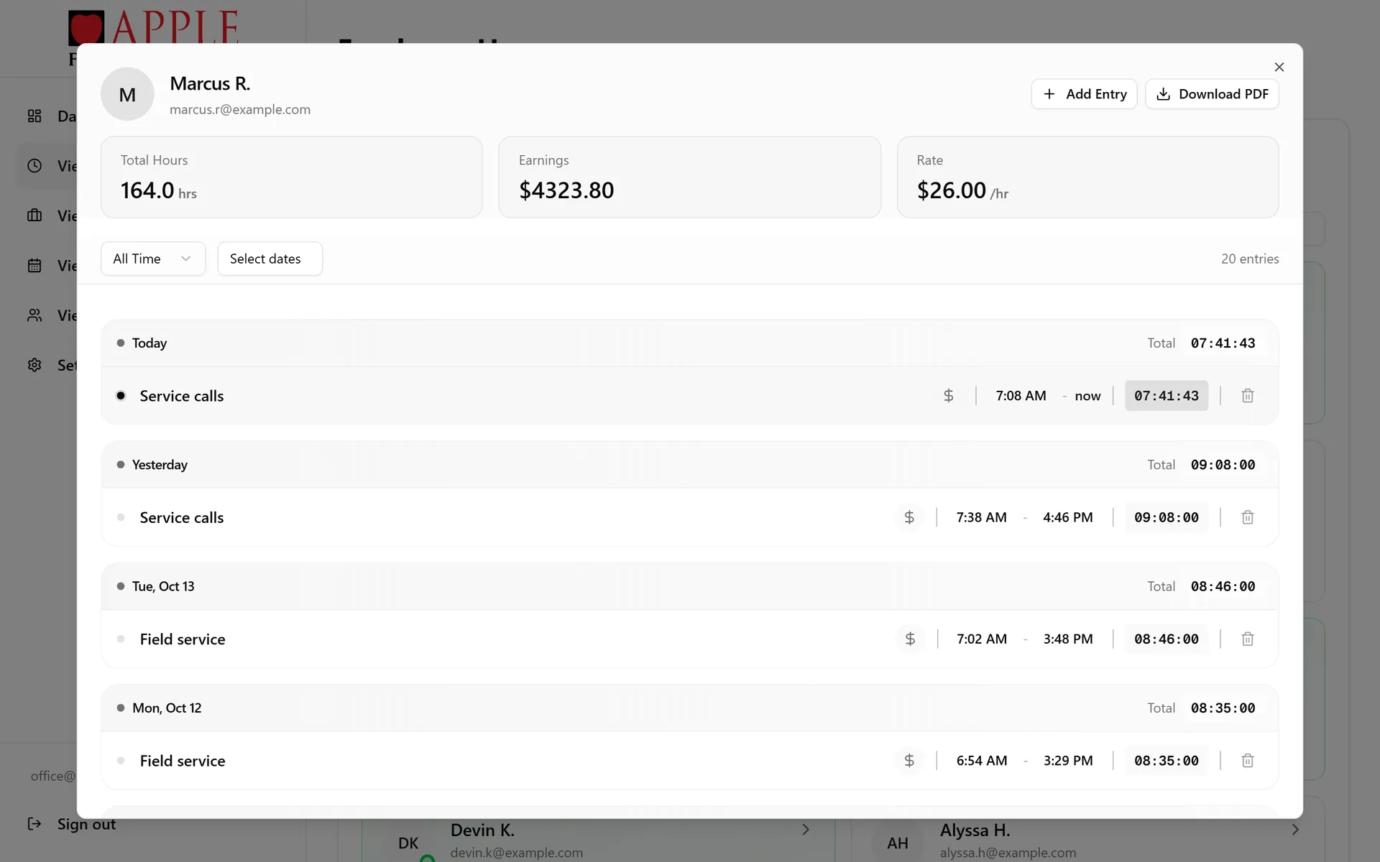Delete yesterday's Service calls entry
1380x862 pixels.
pos(1248,517)
